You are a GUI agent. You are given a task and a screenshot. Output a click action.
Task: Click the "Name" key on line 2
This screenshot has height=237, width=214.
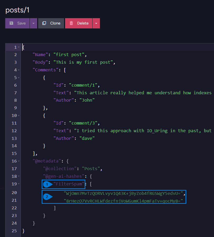(40, 55)
